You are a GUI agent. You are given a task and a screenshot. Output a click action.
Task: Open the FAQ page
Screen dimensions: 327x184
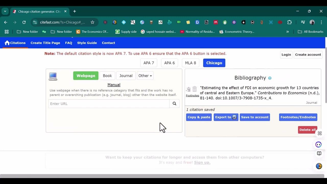pos(68,43)
